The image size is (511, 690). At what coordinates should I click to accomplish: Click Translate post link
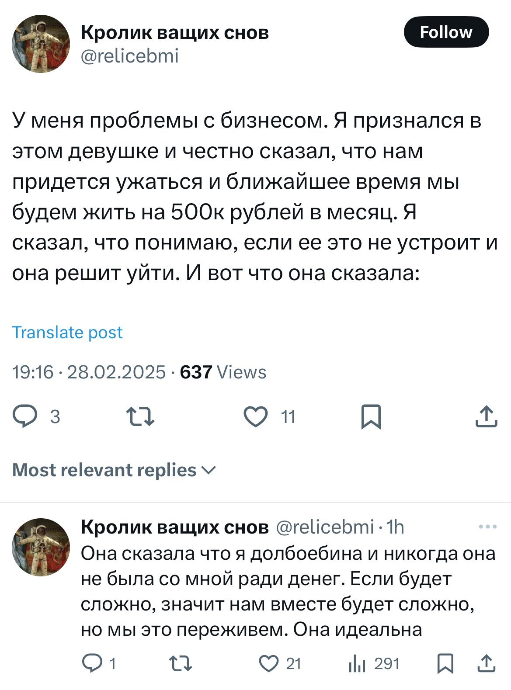pyautogui.click(x=67, y=333)
